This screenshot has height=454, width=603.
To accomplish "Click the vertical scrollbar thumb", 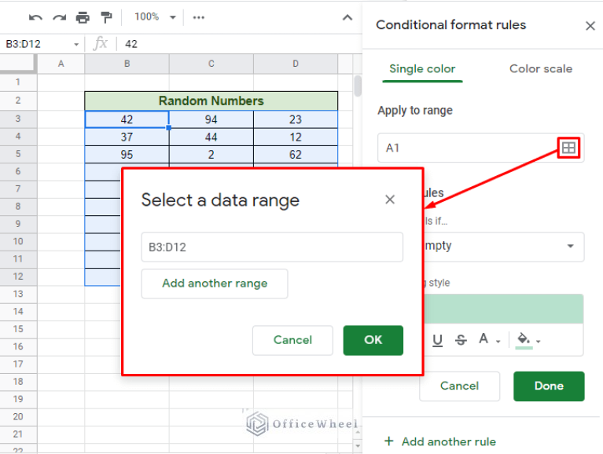I will coord(358,86).
